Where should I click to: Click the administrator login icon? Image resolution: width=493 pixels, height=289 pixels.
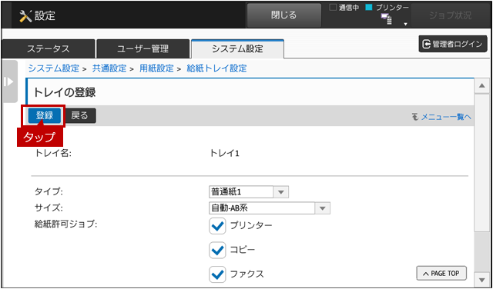pos(426,45)
